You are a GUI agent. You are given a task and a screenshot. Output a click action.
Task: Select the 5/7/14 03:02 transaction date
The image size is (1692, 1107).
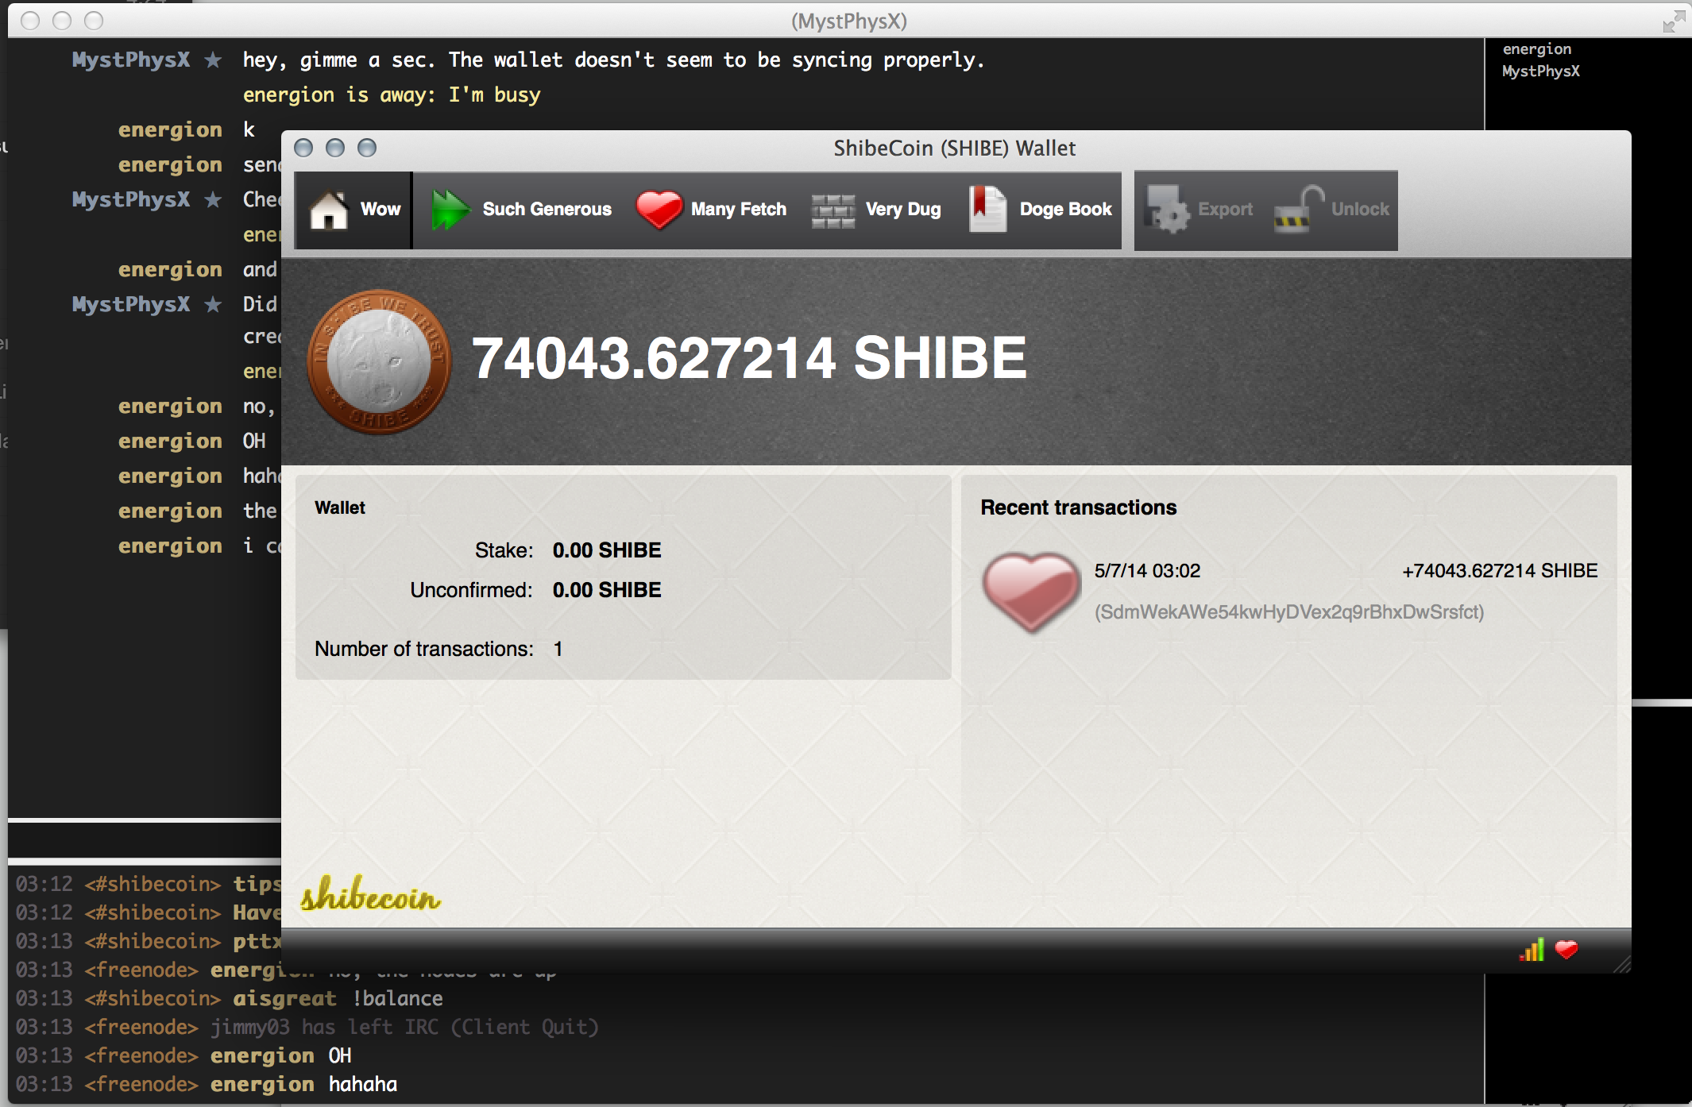point(1147,571)
